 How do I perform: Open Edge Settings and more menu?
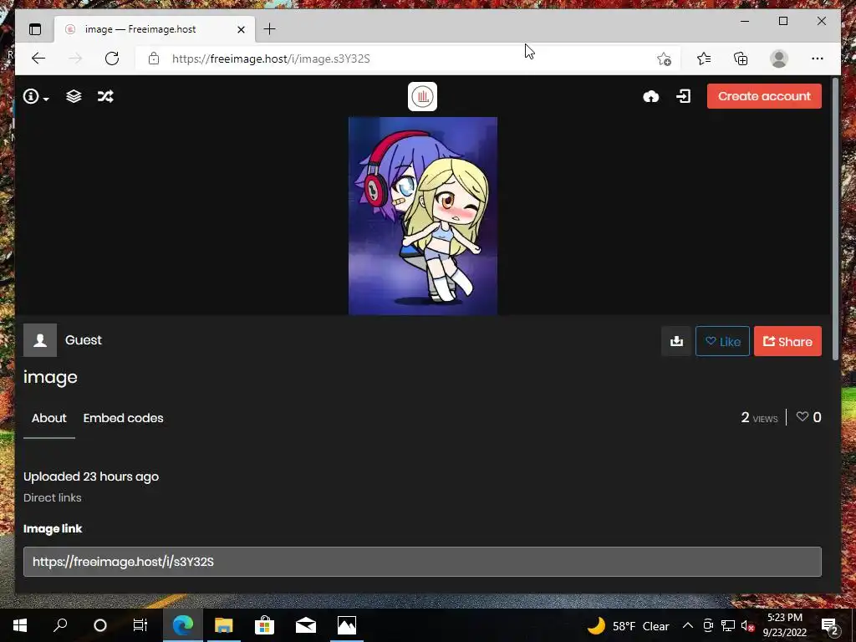[x=818, y=59]
